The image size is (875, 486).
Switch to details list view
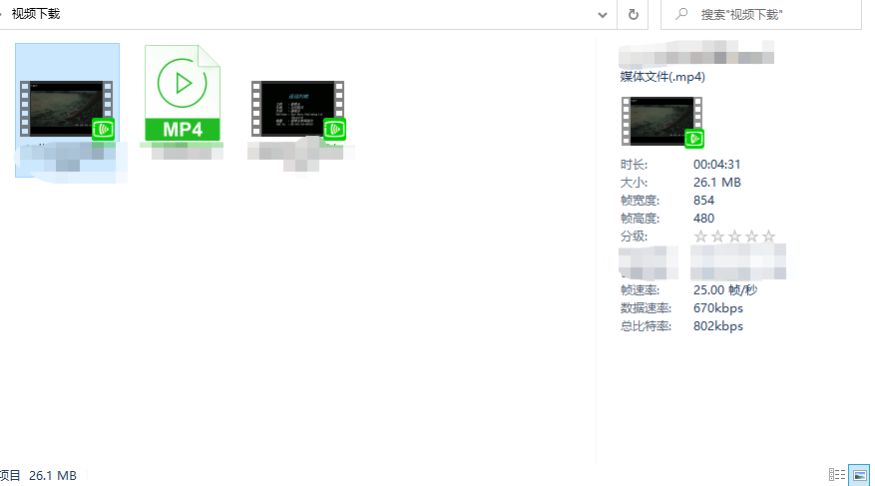(x=836, y=475)
